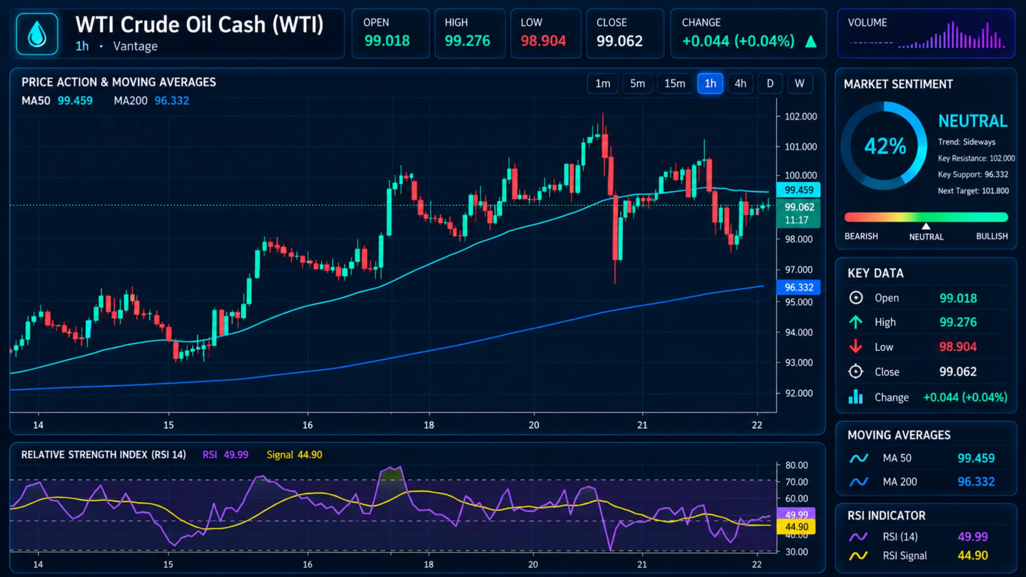Click the RSI (14) purple wave icon
The image size is (1026, 577).
point(858,537)
